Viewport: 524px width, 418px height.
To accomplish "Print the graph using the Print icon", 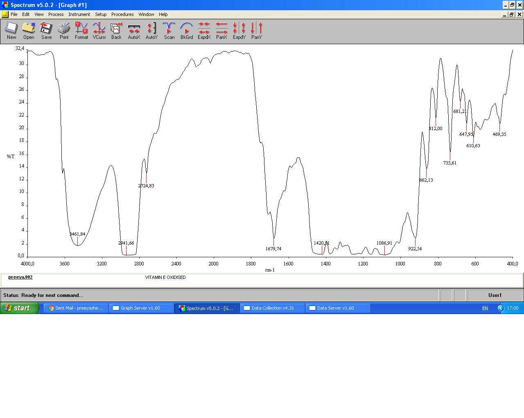I will pos(64,31).
